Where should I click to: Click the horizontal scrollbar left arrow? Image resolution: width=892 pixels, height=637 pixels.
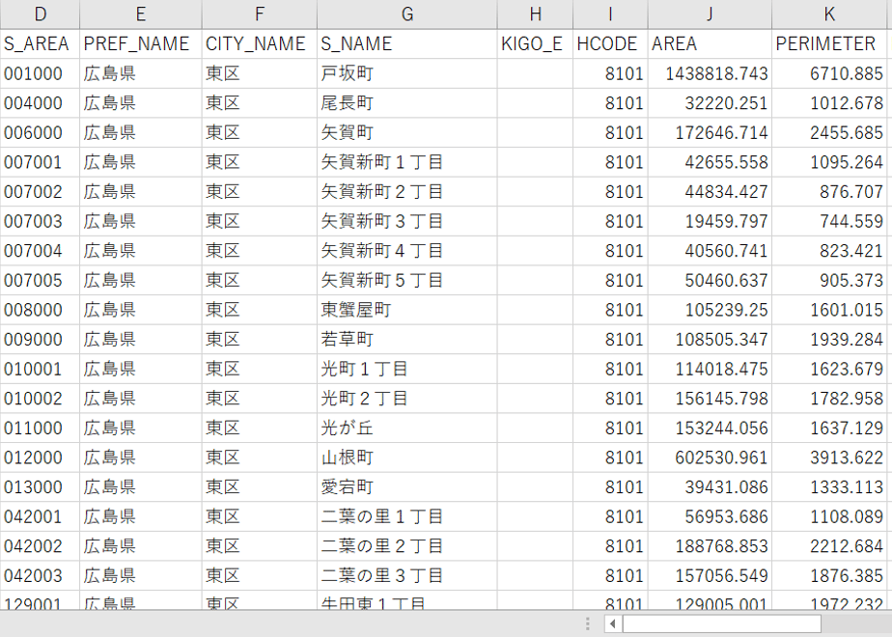pos(613,623)
